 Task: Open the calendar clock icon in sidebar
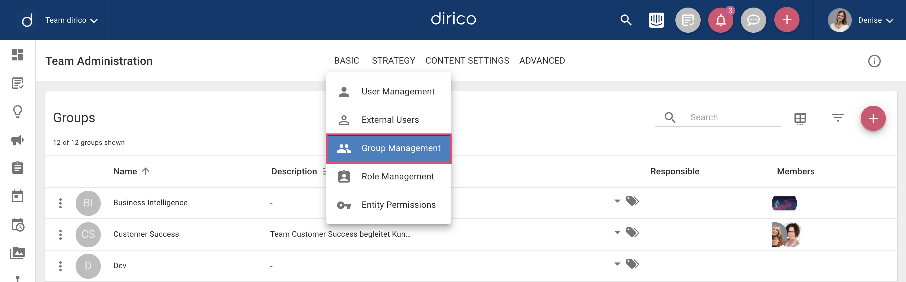[18, 225]
